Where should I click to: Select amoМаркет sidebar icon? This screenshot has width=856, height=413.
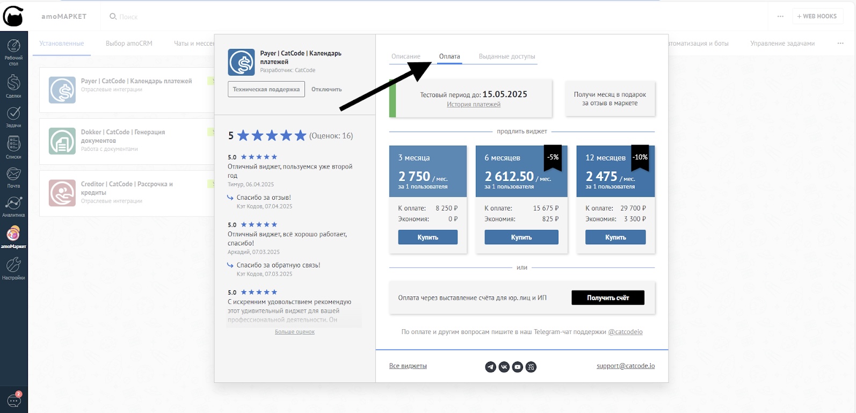click(13, 237)
